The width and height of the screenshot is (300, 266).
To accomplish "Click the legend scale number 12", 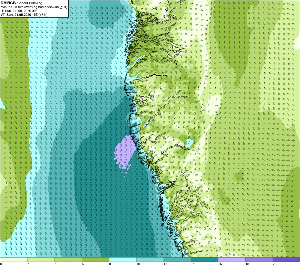I will pos(166,264).
